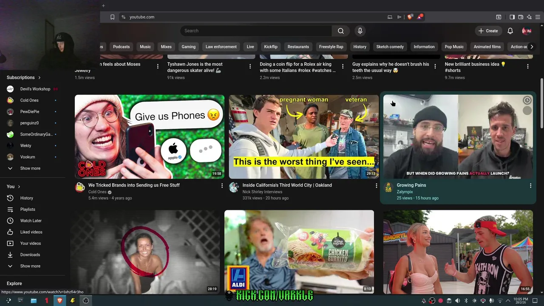Open options for We Tricked Brands video

(222, 186)
